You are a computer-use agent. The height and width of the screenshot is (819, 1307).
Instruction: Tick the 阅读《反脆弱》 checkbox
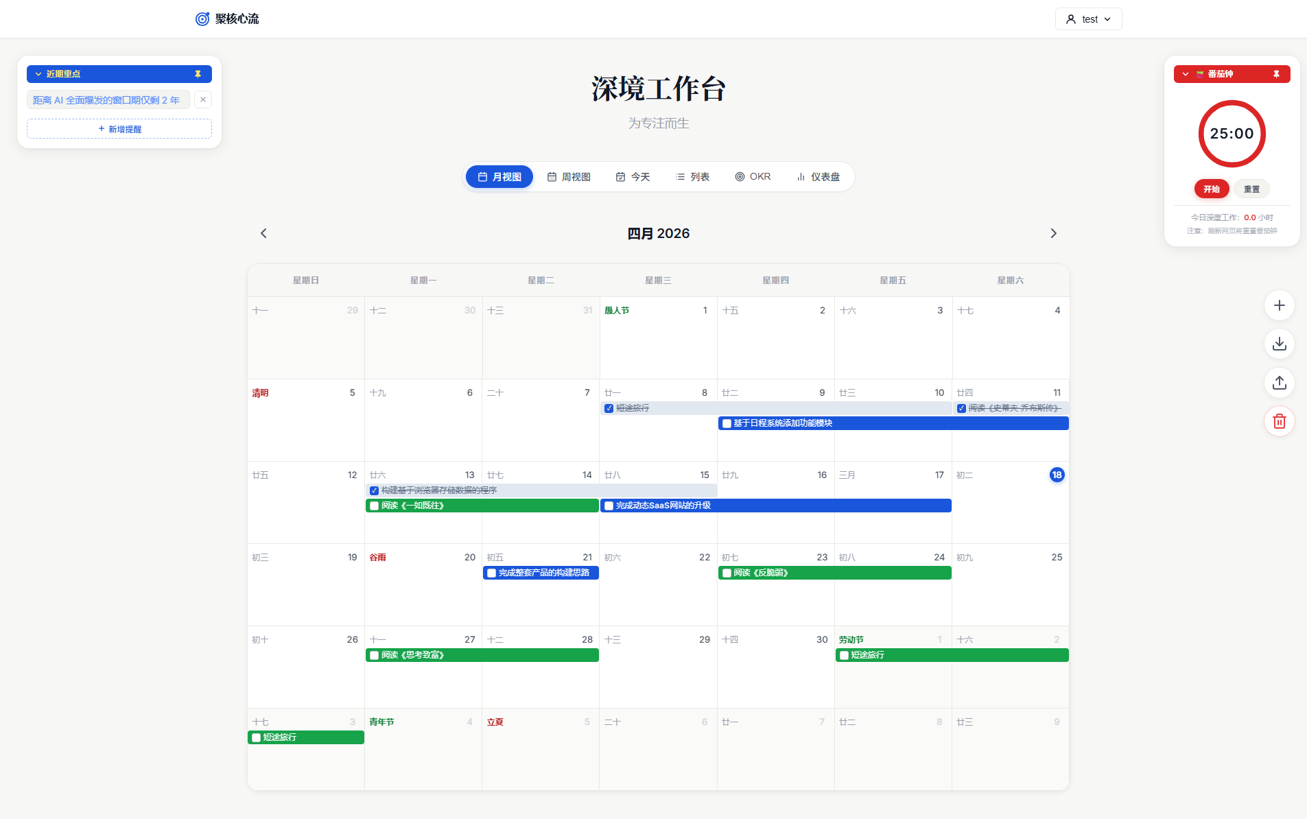727,573
